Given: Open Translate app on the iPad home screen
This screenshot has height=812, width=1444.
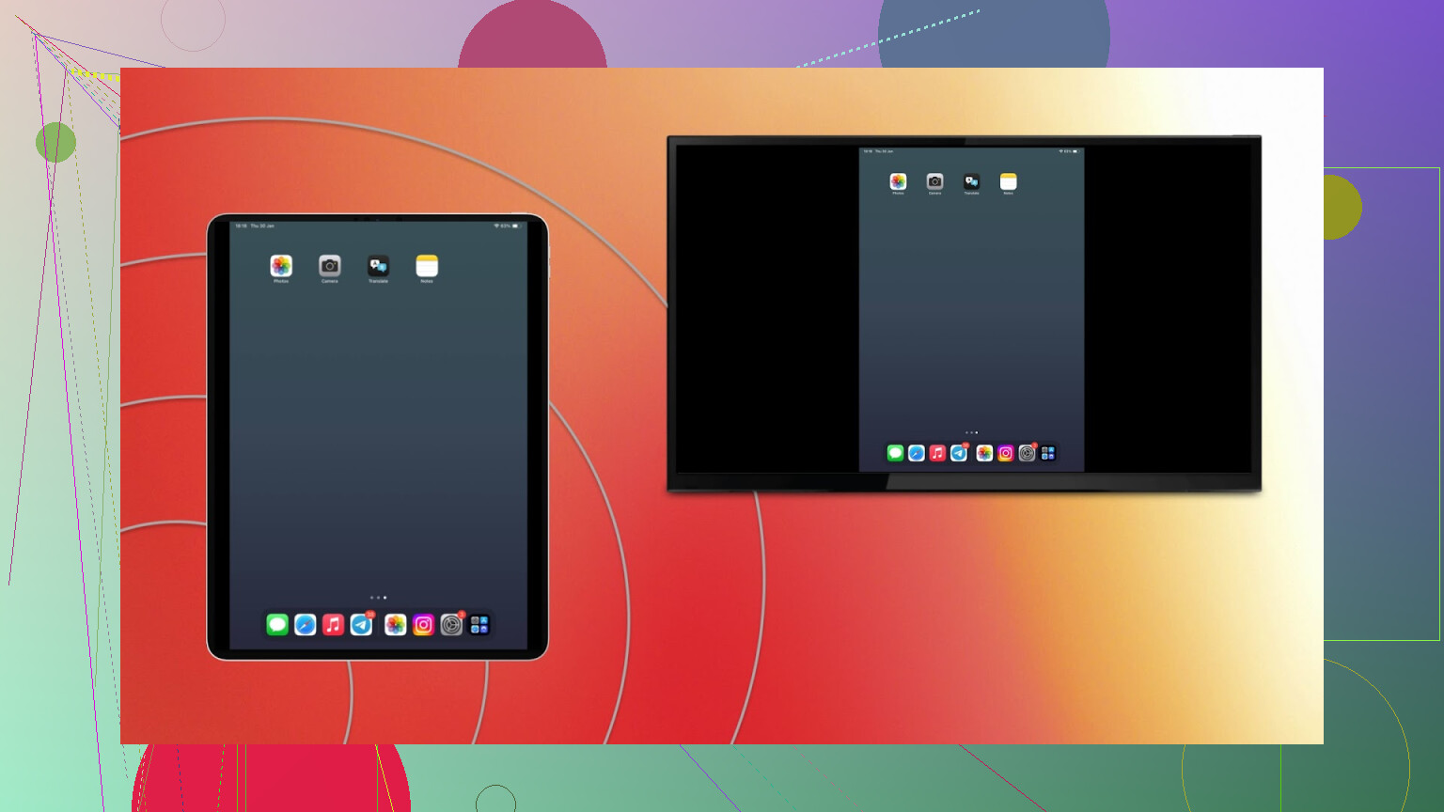Looking at the screenshot, I should coord(378,266).
